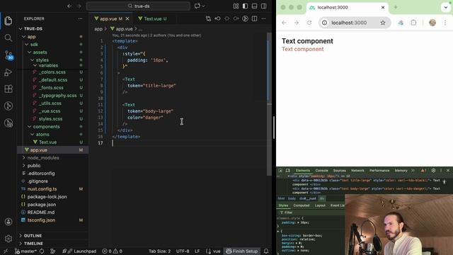
Task: Switch to the Text.vue editor tab
Action: [153, 19]
